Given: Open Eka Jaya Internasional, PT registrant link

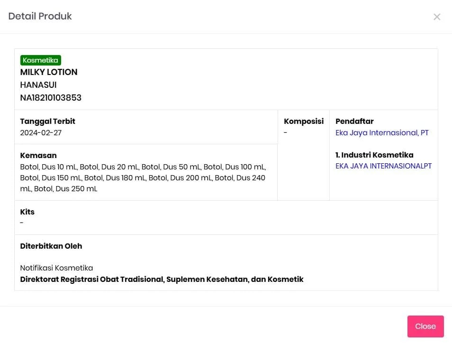Looking at the screenshot, I should 382,133.
